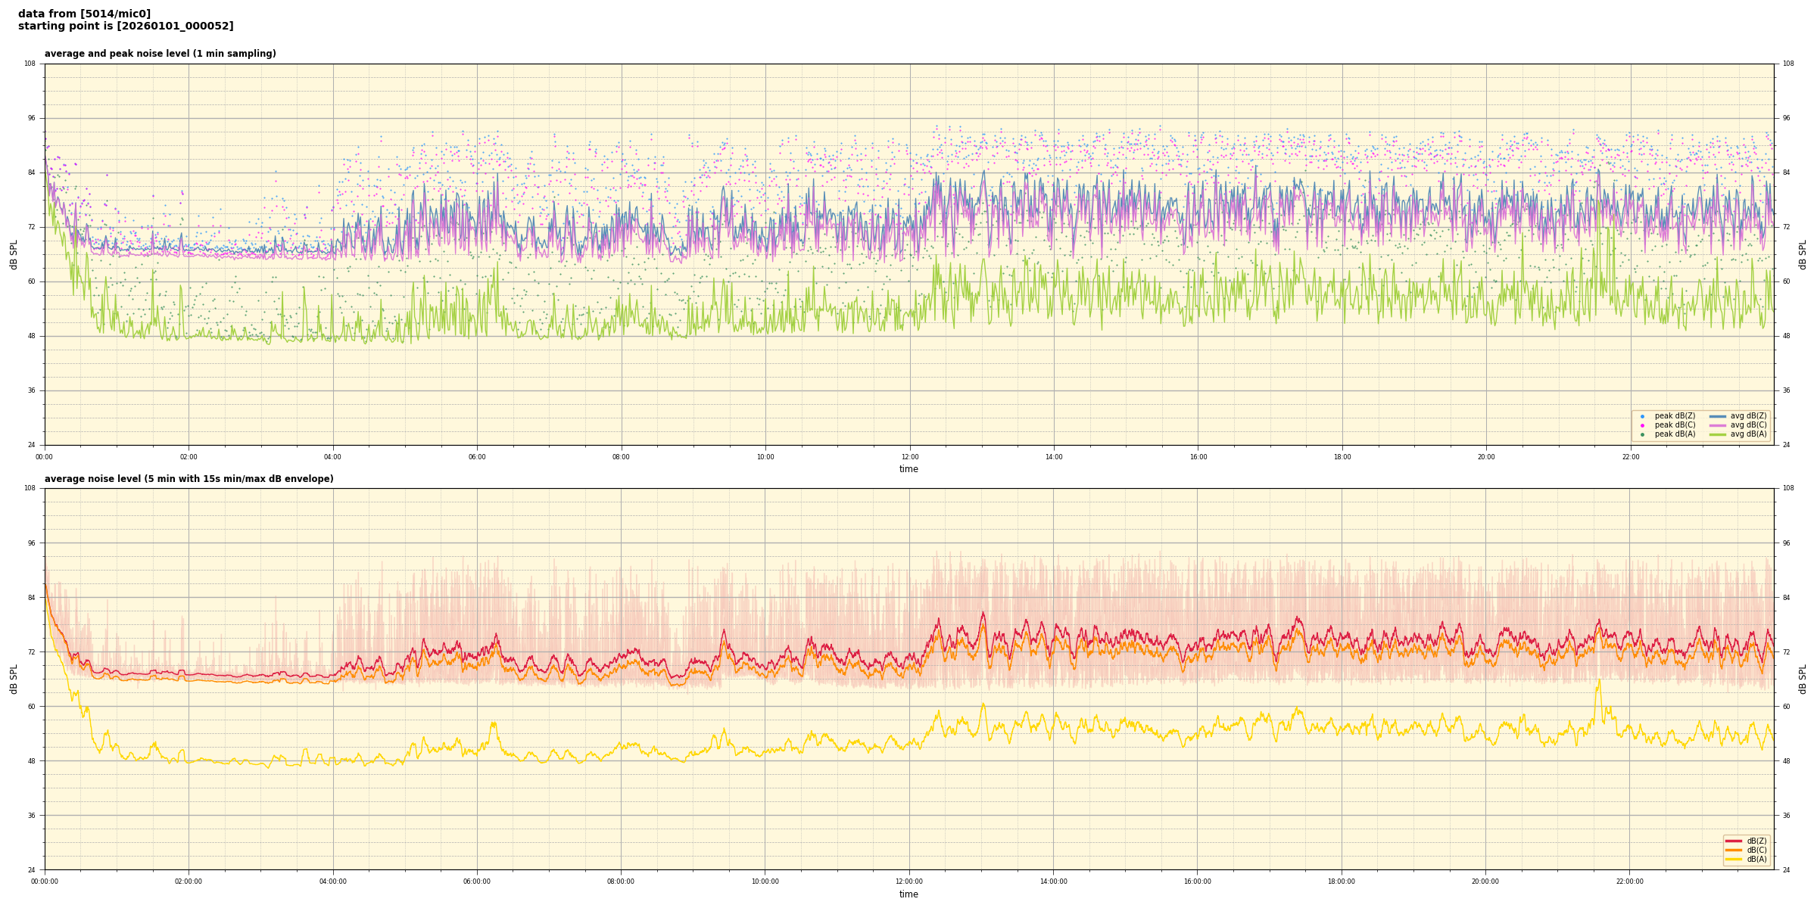Click the green peak dB(A) legend dot
The image size is (1817, 908).
[1642, 434]
